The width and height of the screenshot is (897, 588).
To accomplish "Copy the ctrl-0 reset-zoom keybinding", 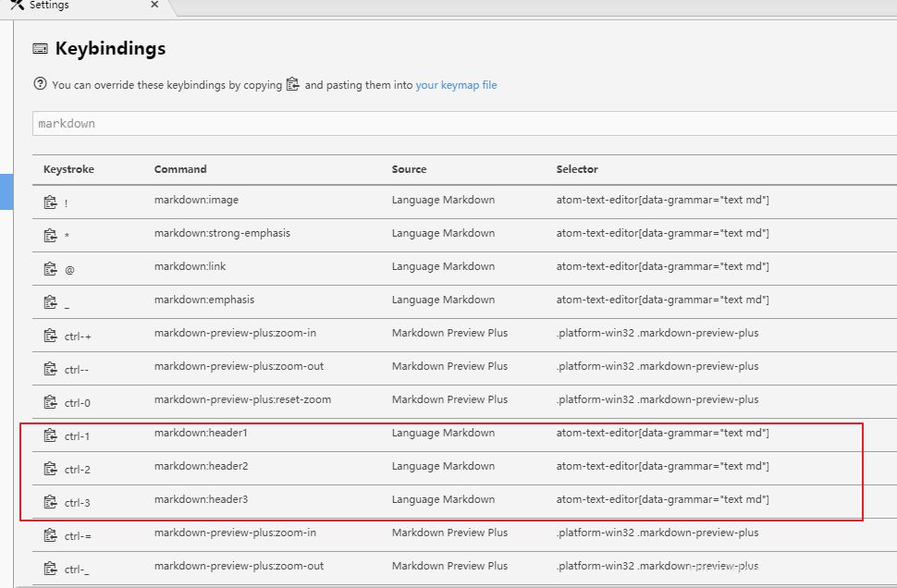I will click(51, 401).
